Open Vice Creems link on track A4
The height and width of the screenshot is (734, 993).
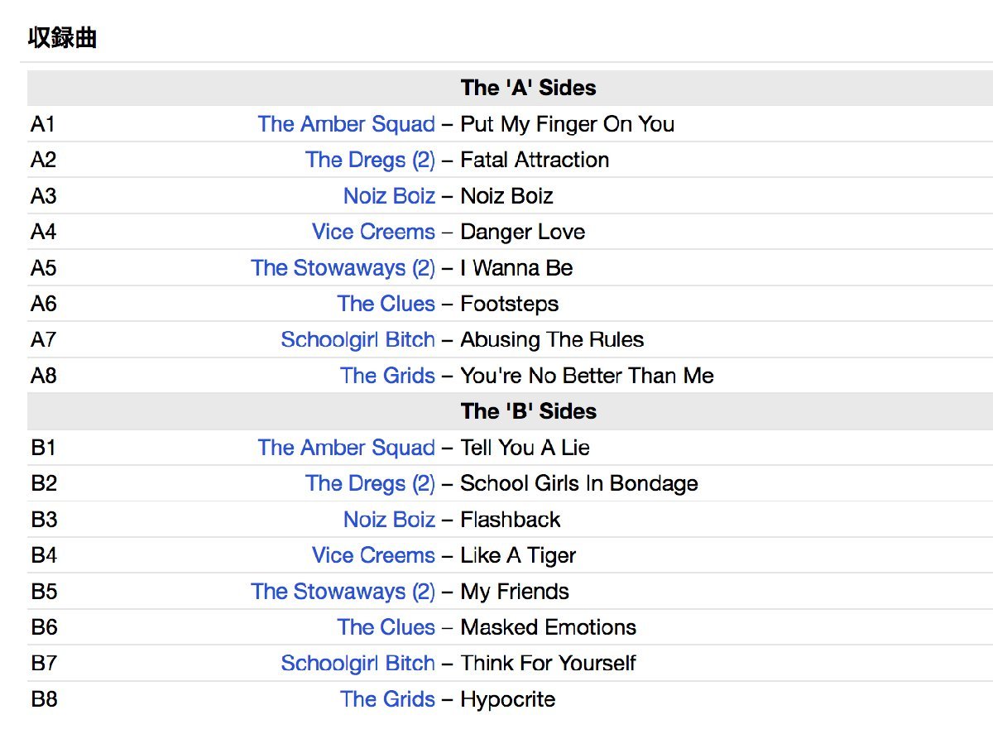click(x=373, y=232)
